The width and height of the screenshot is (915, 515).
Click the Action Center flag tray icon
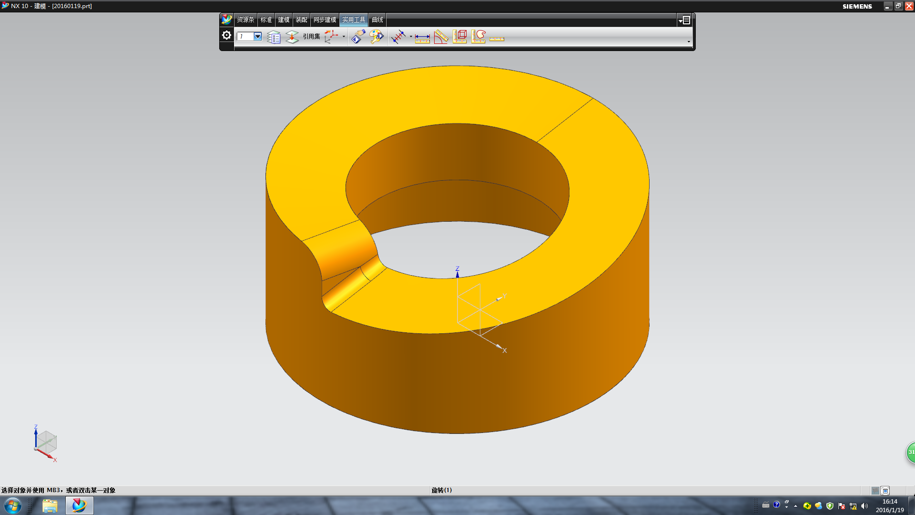point(842,506)
